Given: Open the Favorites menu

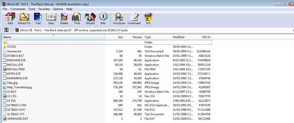Looking at the screenshot, I should [44, 9].
